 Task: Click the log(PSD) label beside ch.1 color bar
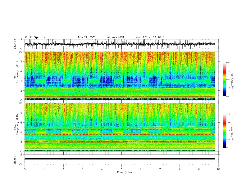[232, 81]
